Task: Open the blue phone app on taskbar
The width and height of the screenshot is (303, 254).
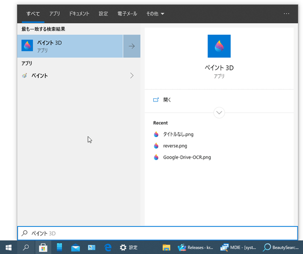Action: point(59,247)
